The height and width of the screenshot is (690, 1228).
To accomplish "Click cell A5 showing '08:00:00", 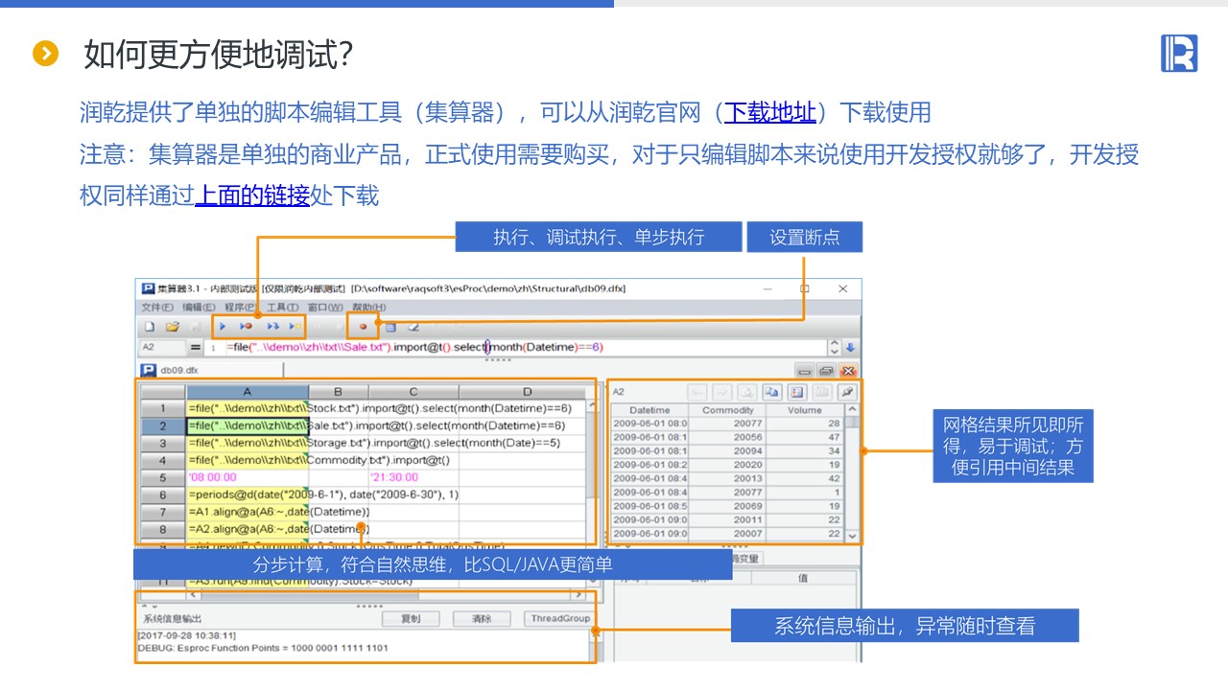I will 248,477.
